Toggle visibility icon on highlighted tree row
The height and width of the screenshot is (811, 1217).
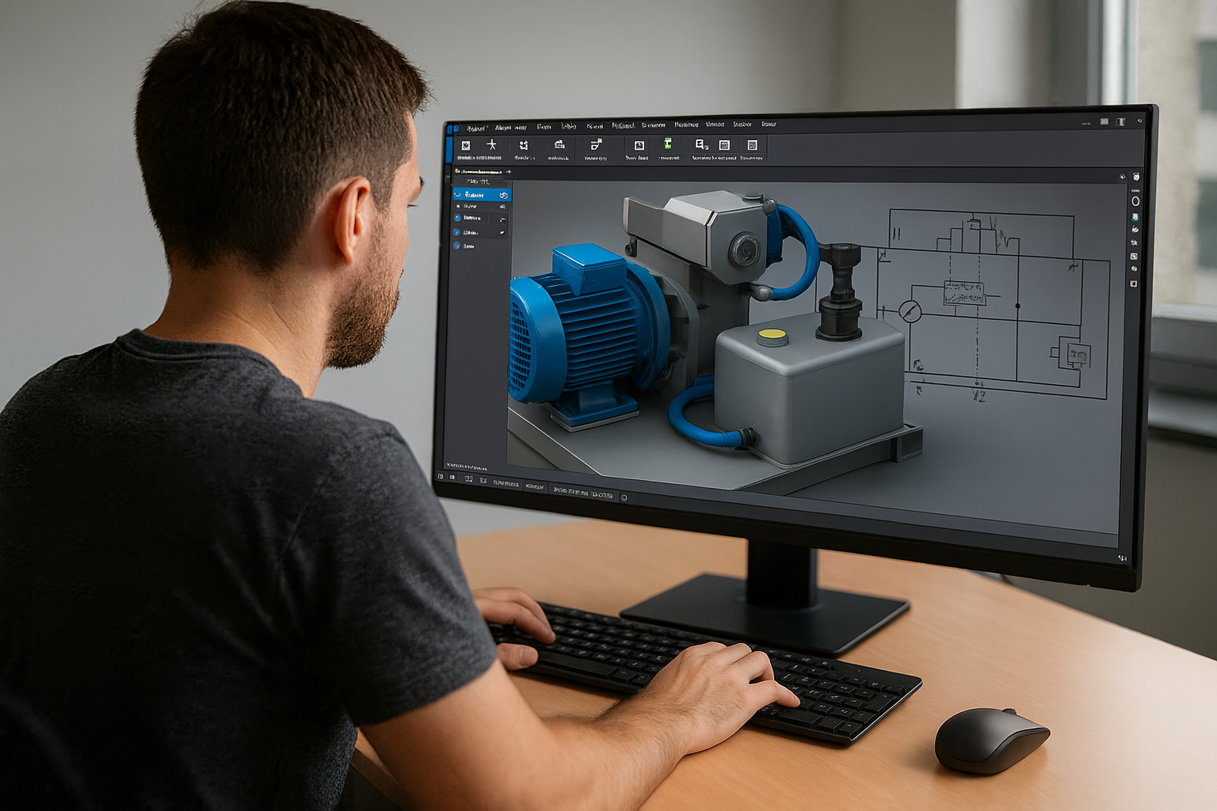[503, 195]
